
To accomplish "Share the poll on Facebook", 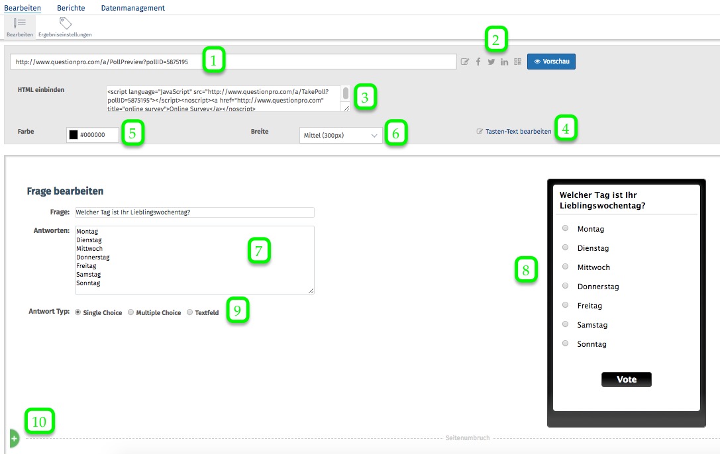I will click(478, 62).
